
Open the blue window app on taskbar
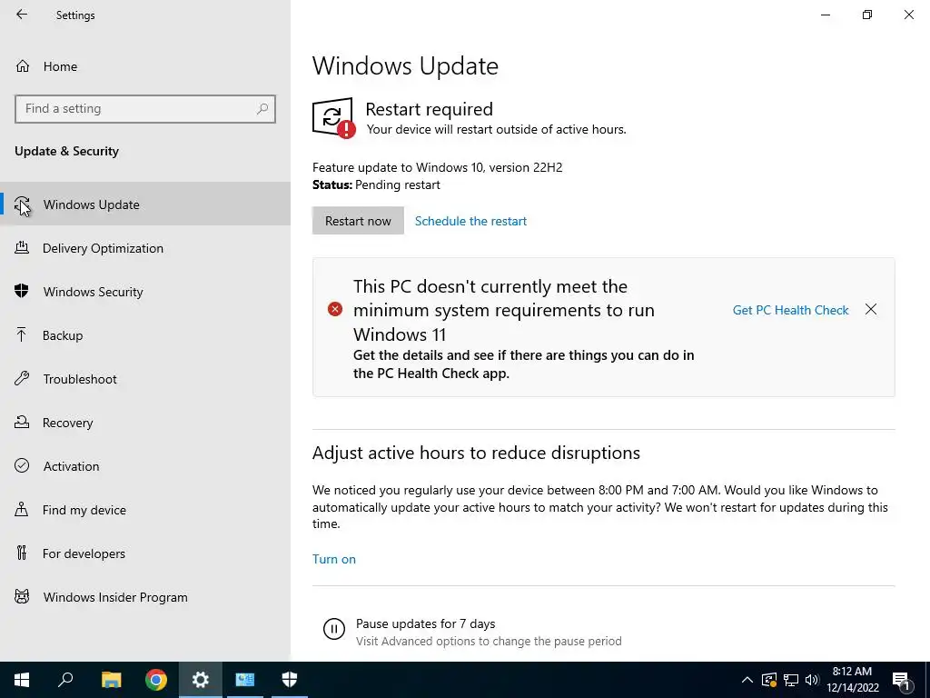click(245, 680)
